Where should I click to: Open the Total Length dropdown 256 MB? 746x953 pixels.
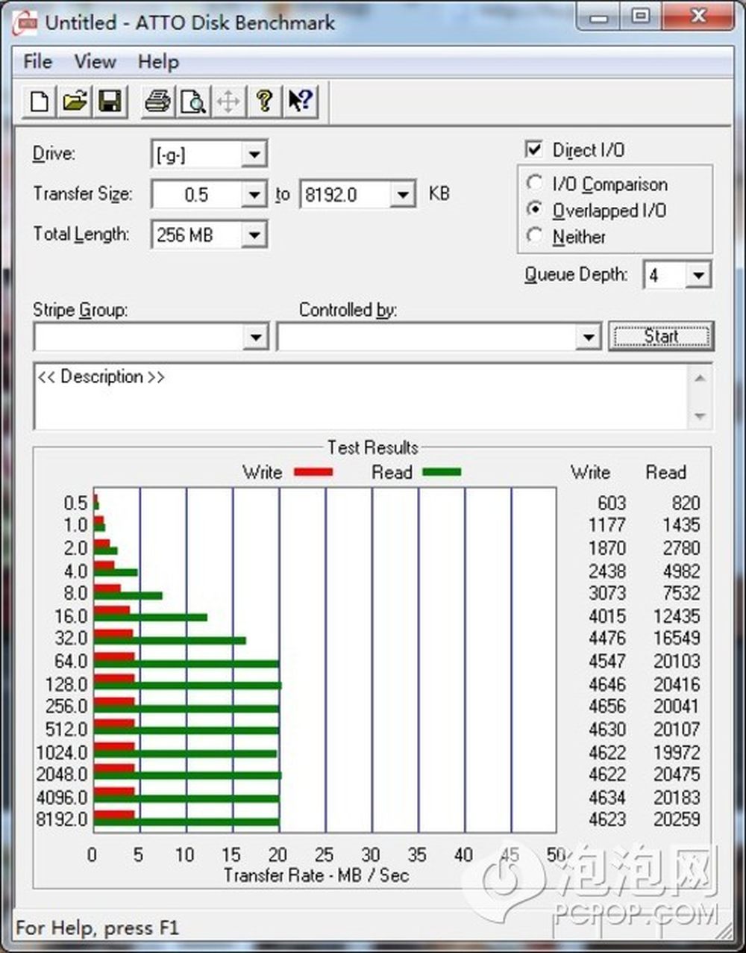pos(254,235)
